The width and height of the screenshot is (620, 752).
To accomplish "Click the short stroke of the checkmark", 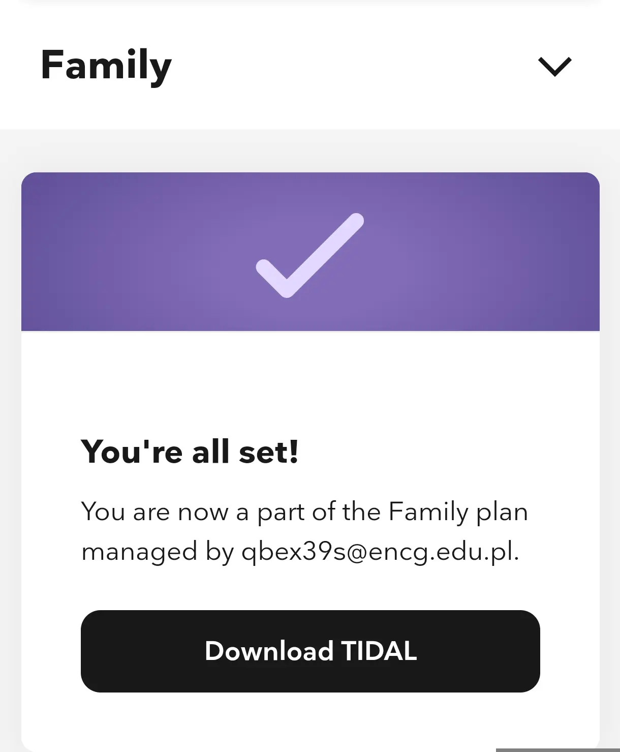I will coord(271,278).
